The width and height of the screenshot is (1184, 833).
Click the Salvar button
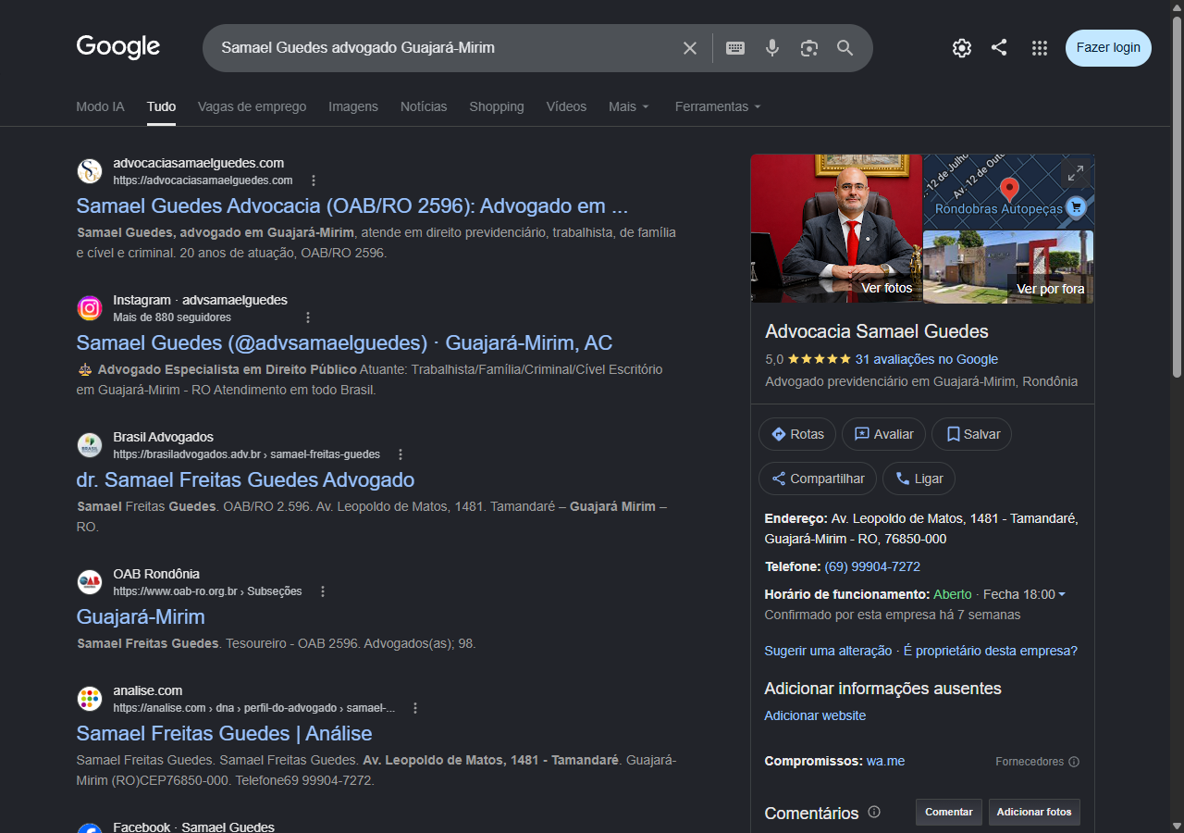[x=971, y=434]
